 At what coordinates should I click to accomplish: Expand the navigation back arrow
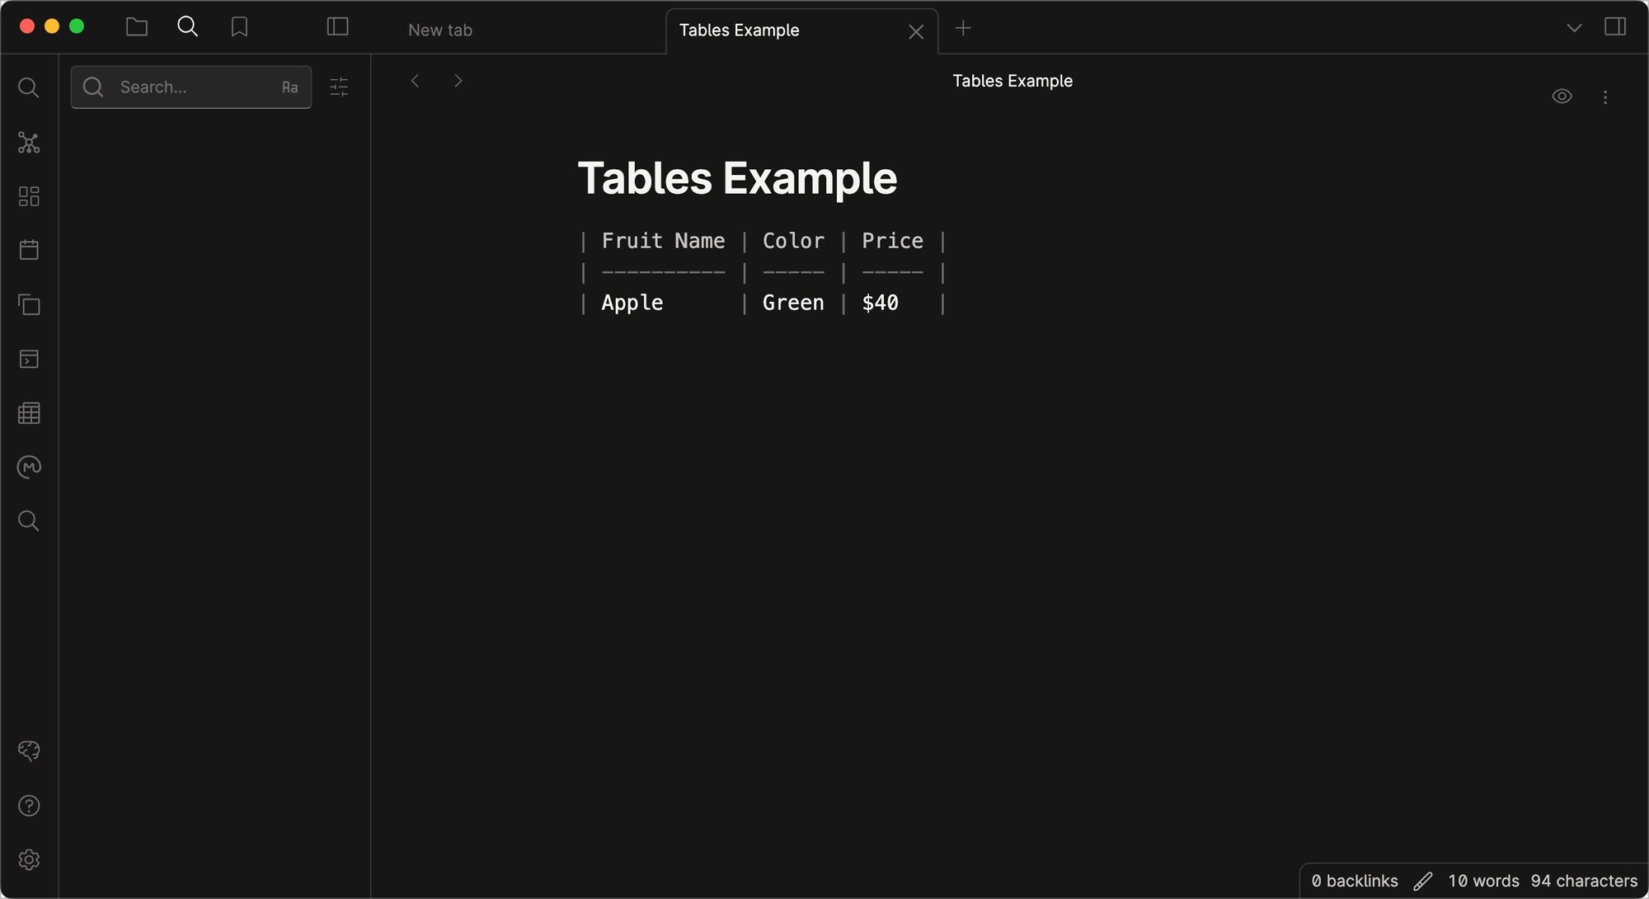[415, 80]
